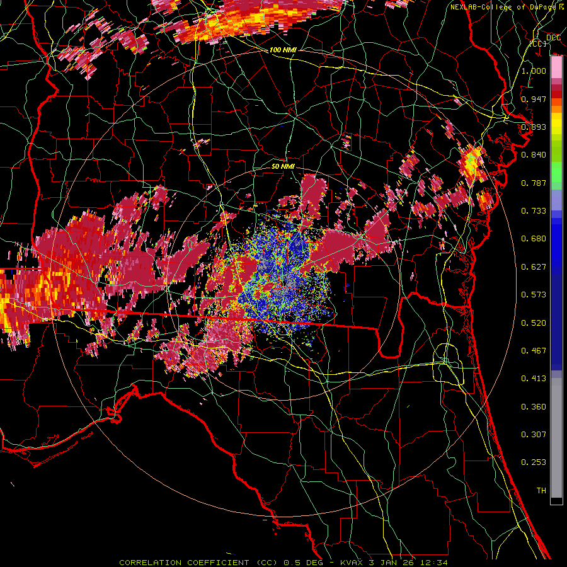Select the 0.520 legend value

[534, 323]
